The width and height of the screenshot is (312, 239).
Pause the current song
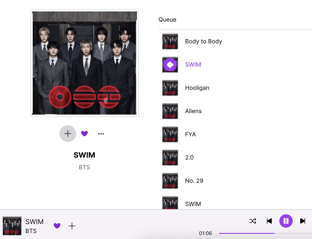286,221
